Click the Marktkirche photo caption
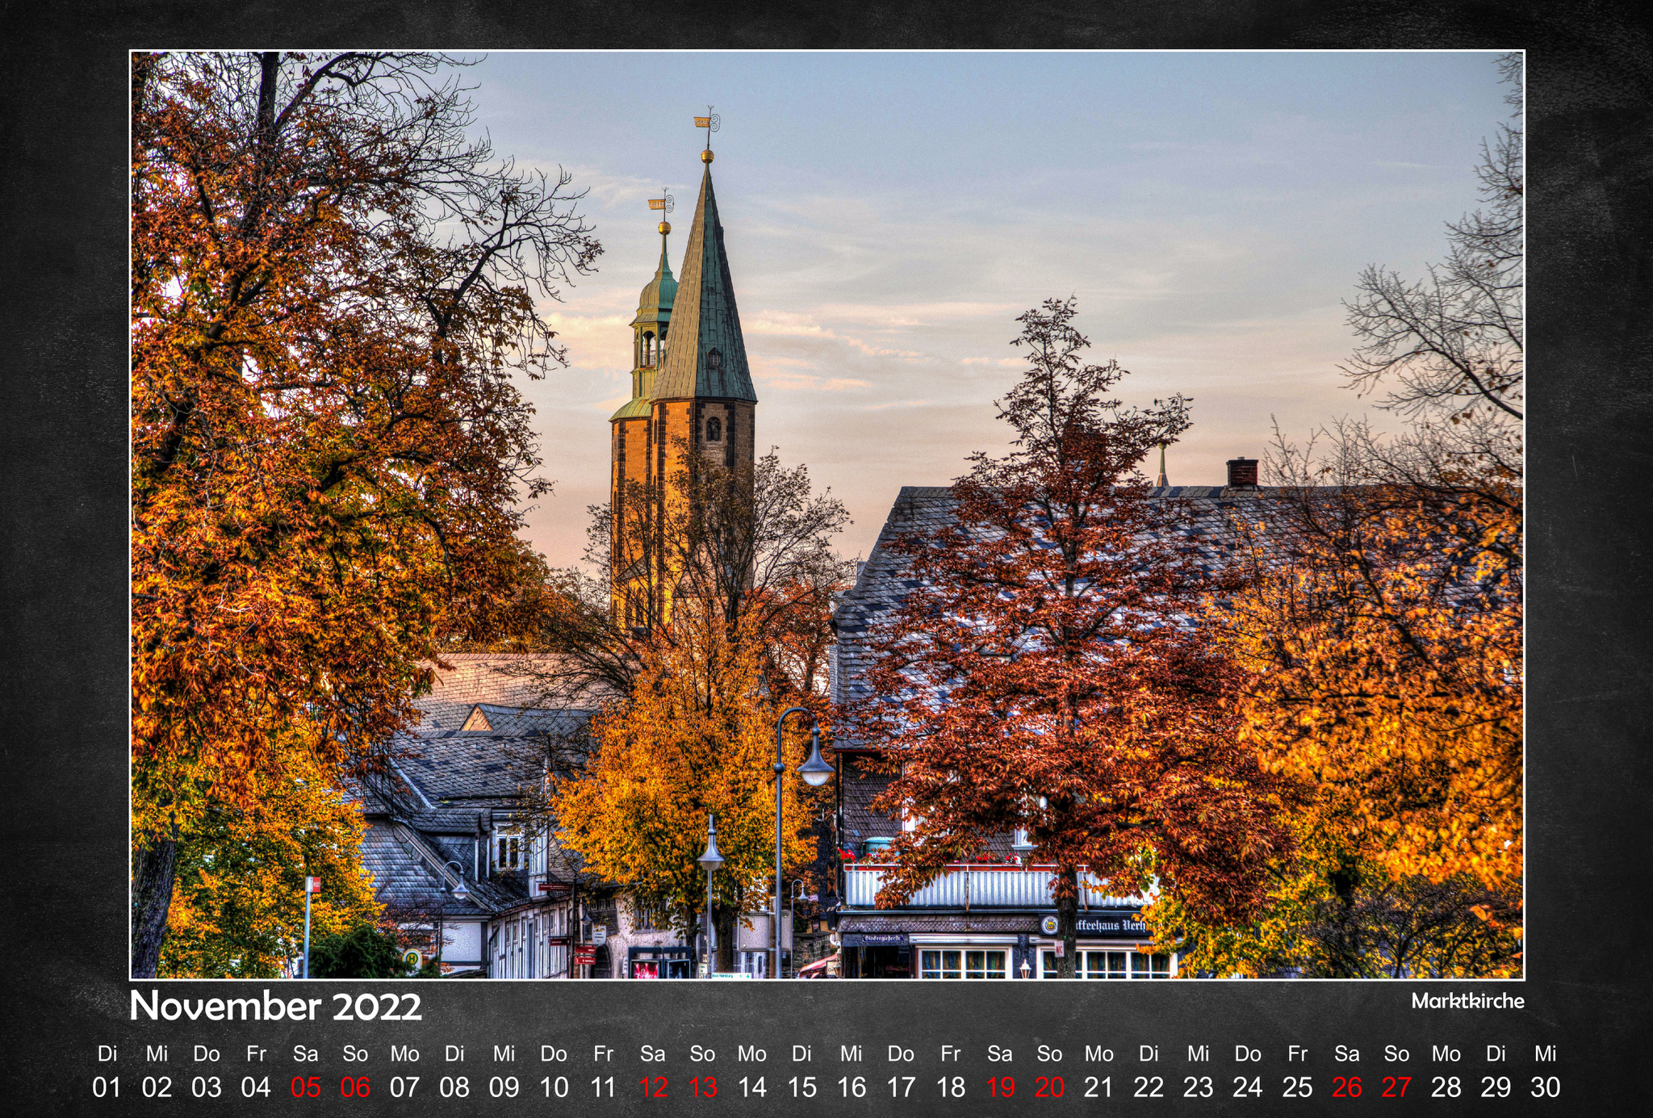This screenshot has height=1118, width=1653. 1467,1001
